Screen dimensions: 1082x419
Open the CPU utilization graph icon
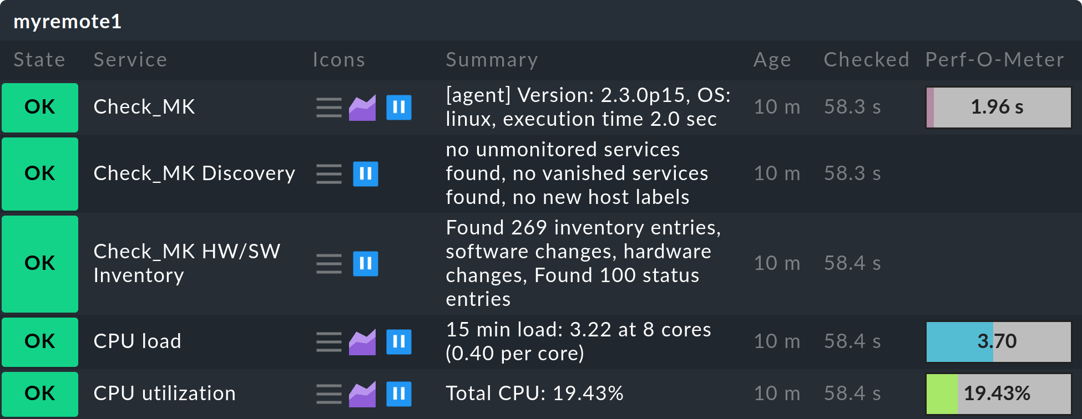pyautogui.click(x=361, y=394)
